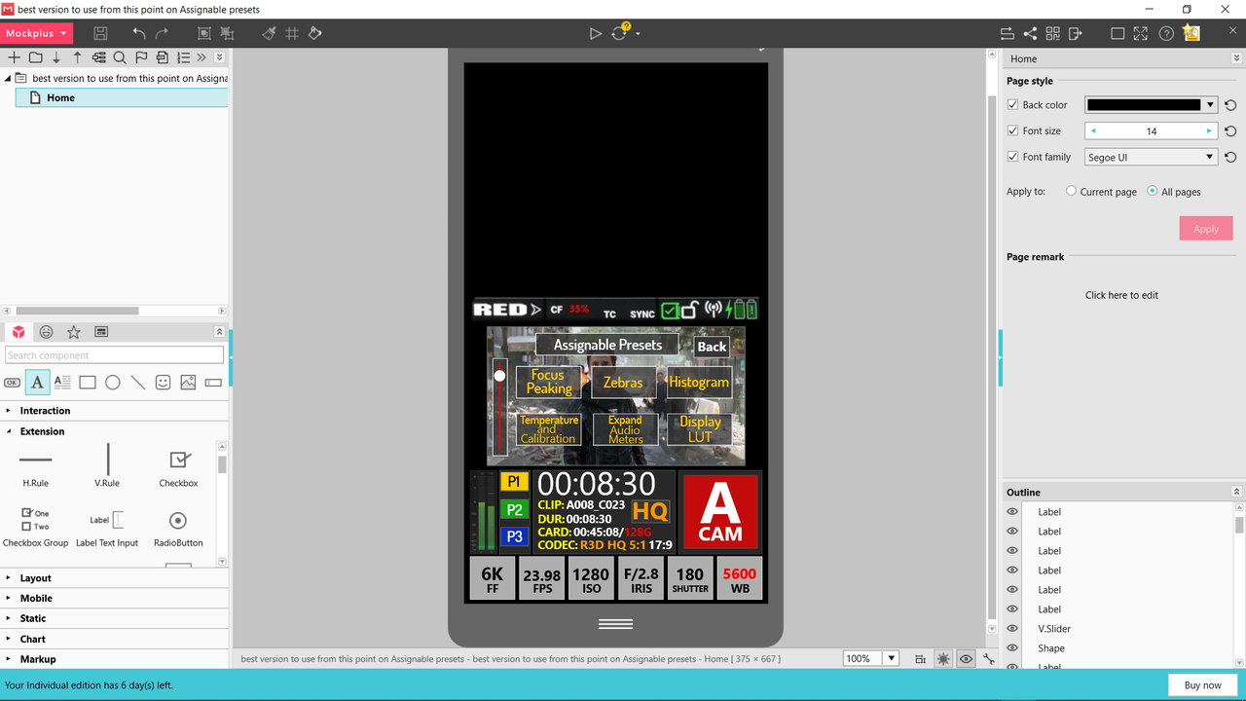Image resolution: width=1246 pixels, height=701 pixels.
Task: Toggle the Back color checkbox
Action: point(1012,105)
